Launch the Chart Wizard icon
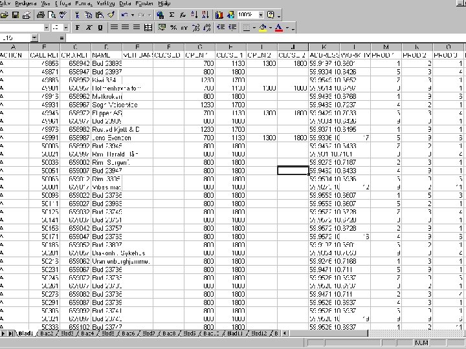This screenshot has height=349, width=466. pos(219,15)
